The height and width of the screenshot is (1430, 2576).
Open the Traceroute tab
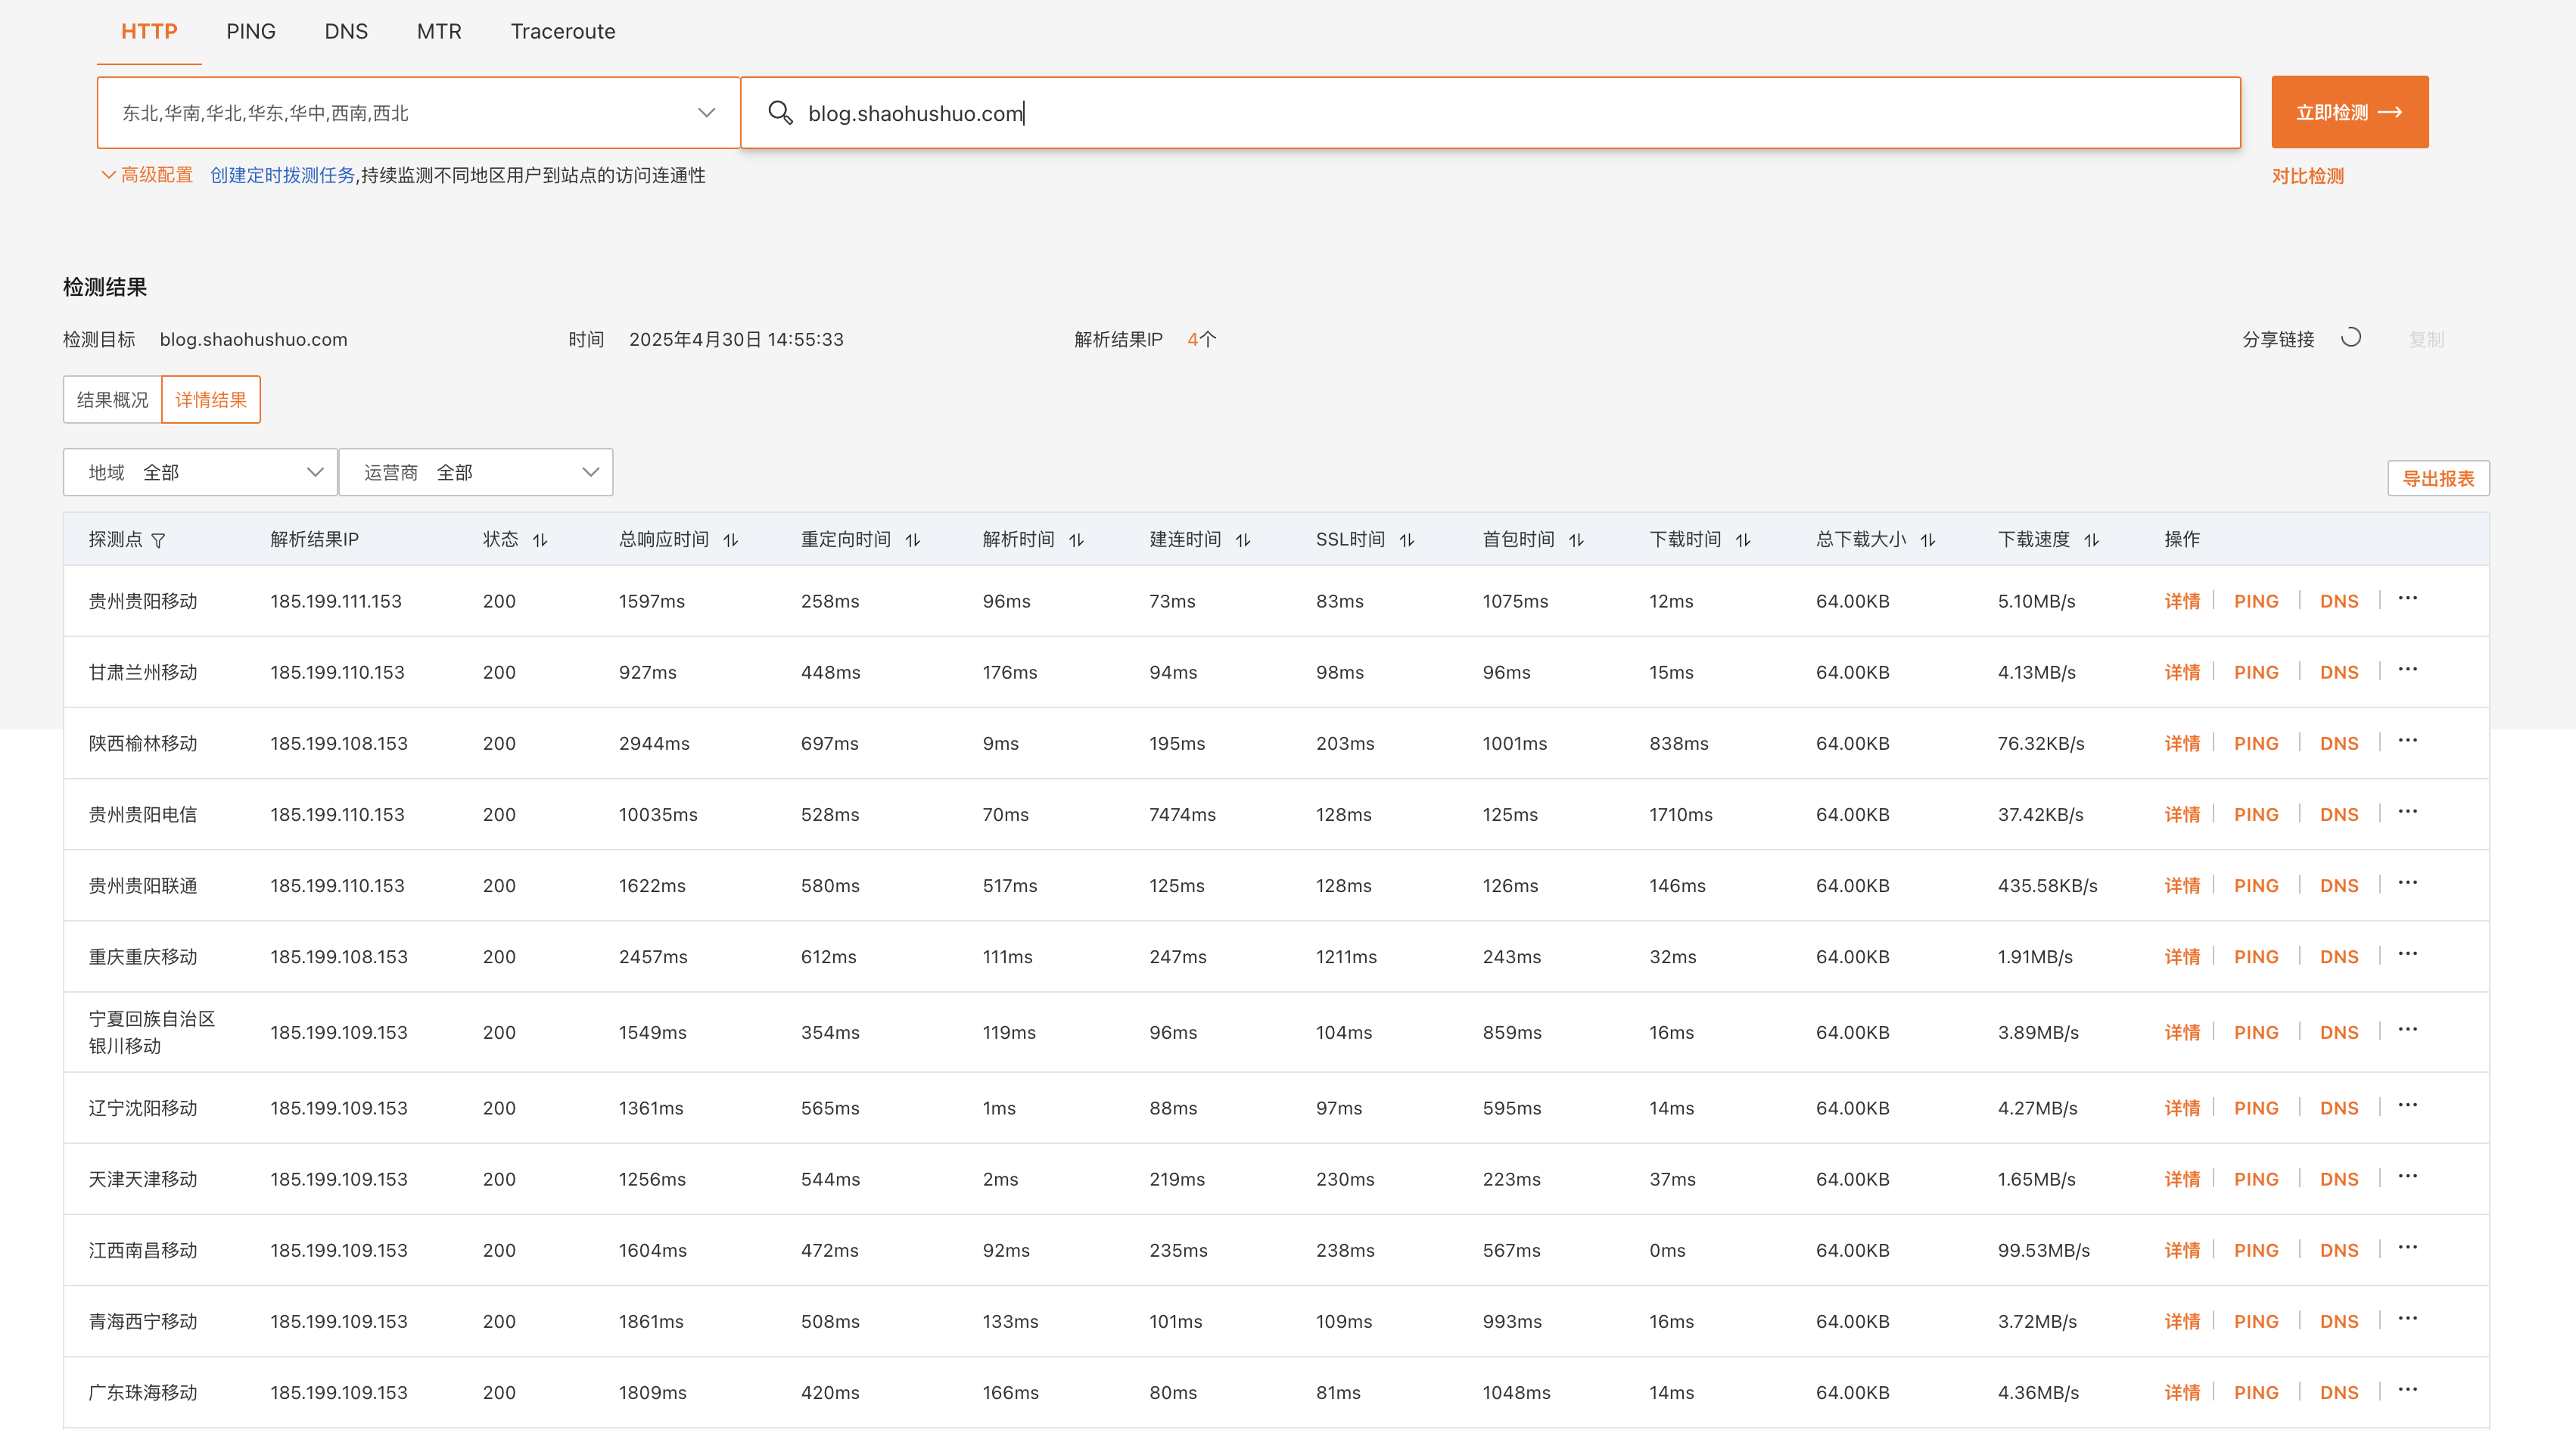point(563,31)
